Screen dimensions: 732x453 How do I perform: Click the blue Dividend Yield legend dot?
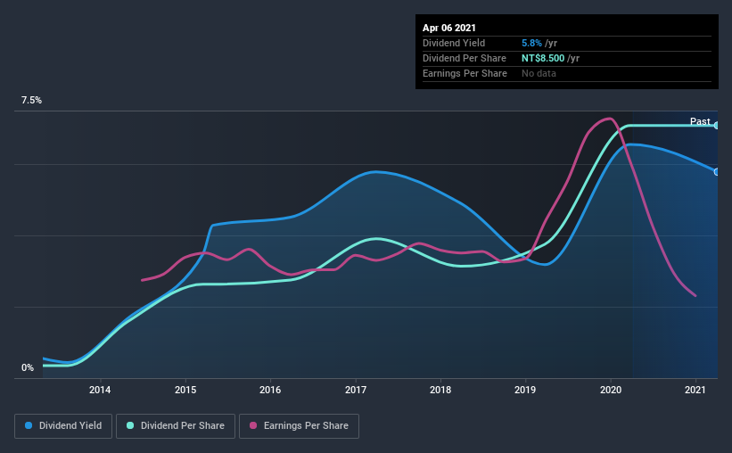(29, 425)
